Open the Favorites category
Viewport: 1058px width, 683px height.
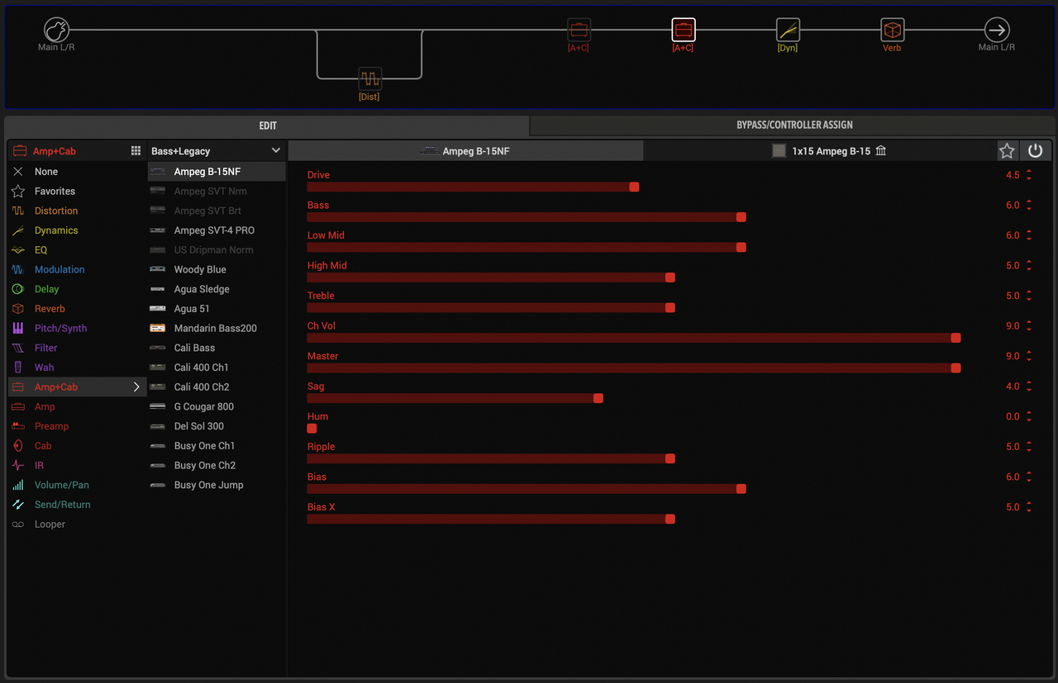click(x=78, y=191)
